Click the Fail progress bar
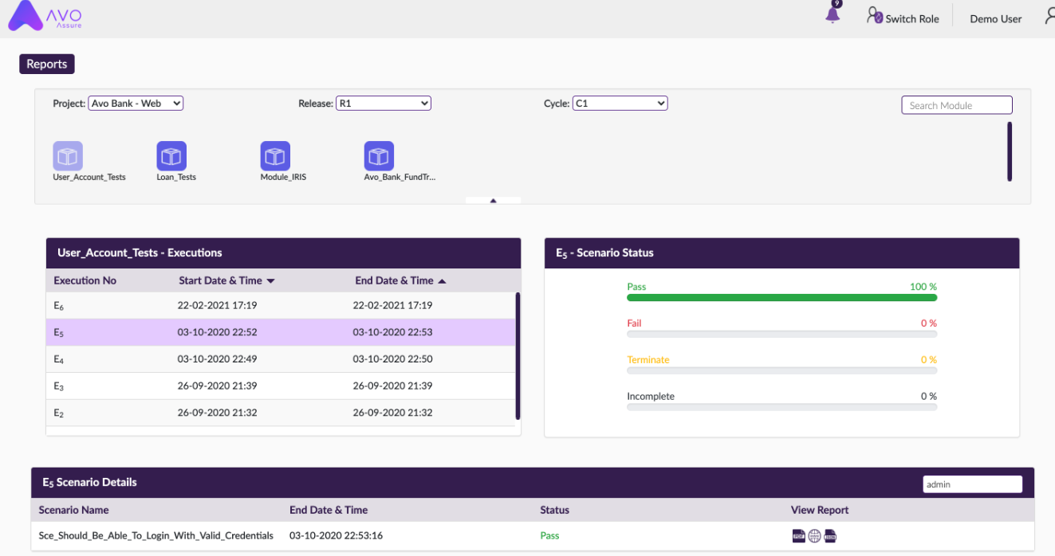 781,335
